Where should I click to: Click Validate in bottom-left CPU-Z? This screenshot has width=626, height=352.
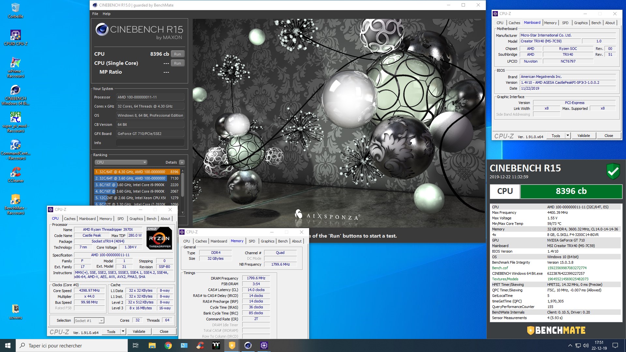(139, 331)
